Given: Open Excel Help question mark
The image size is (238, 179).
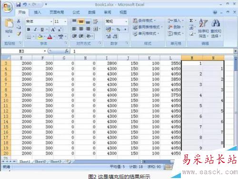Looking at the screenshot, I should (x=215, y=12).
